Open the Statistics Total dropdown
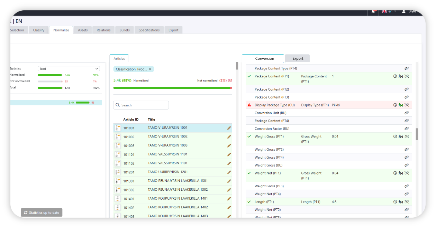Screen dimensions: 436x228 [x=69, y=69]
